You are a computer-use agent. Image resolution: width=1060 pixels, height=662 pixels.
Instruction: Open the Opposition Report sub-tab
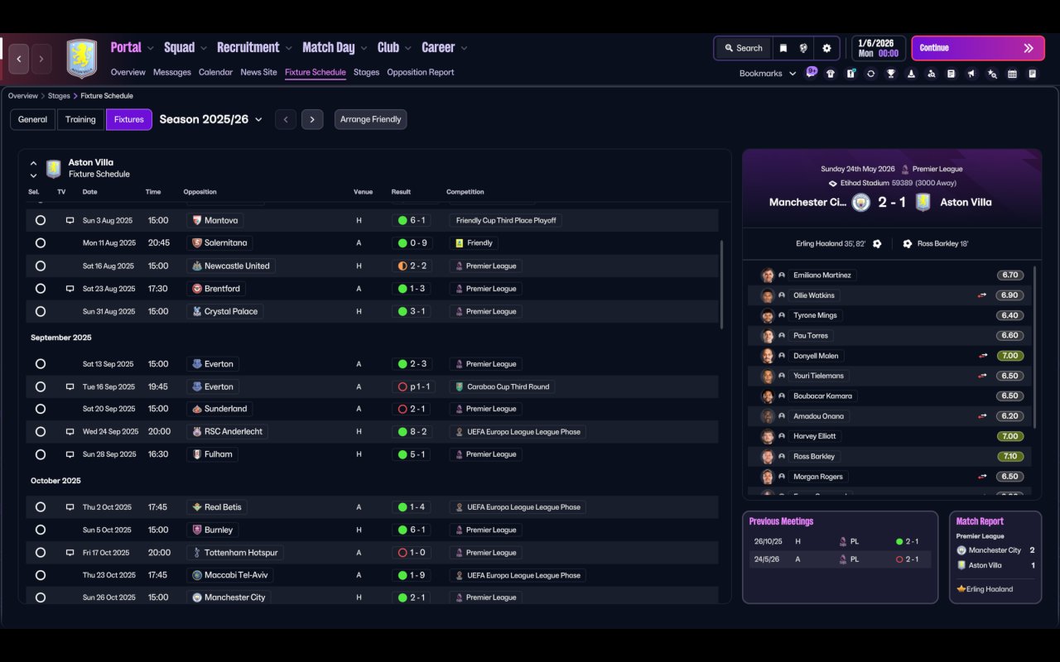pyautogui.click(x=421, y=72)
